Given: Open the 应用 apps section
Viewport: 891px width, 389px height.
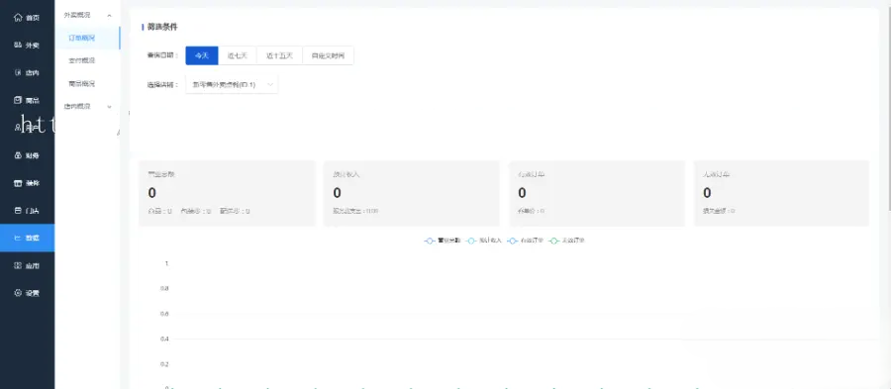Looking at the screenshot, I should pos(27,265).
